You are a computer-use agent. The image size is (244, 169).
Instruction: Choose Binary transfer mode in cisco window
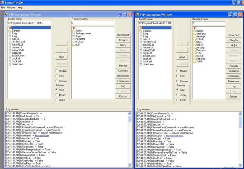pyautogui.click(x=57, y=94)
